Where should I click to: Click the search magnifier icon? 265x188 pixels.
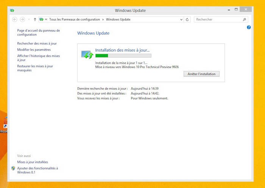(244, 19)
